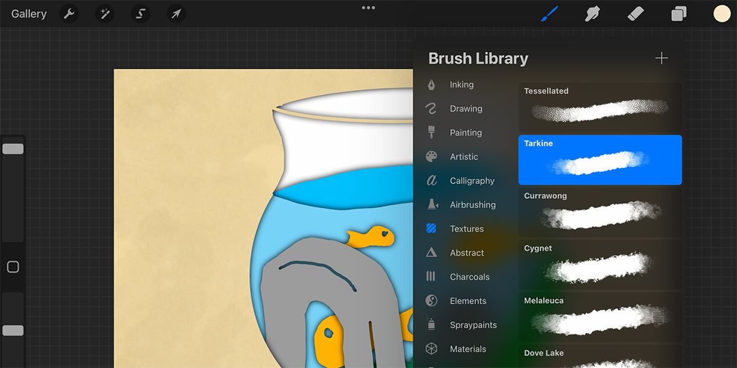Return to the Gallery
Image resolution: width=737 pixels, height=368 pixels.
[x=28, y=13]
